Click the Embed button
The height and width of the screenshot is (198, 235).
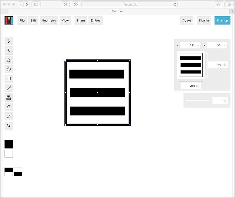pyautogui.click(x=95, y=21)
